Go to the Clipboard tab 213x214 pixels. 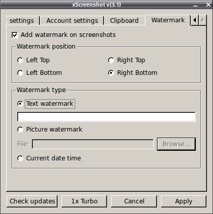(124, 21)
